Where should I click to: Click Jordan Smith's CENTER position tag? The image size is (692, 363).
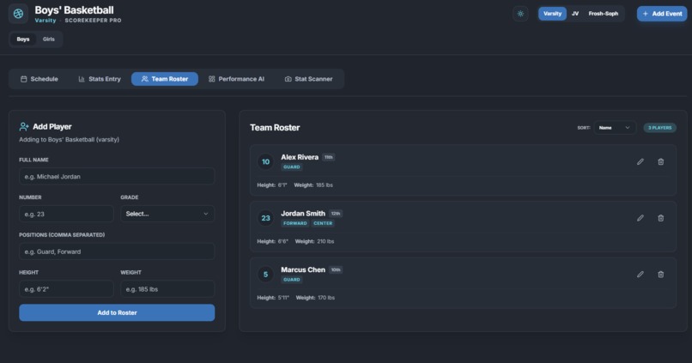coord(323,223)
